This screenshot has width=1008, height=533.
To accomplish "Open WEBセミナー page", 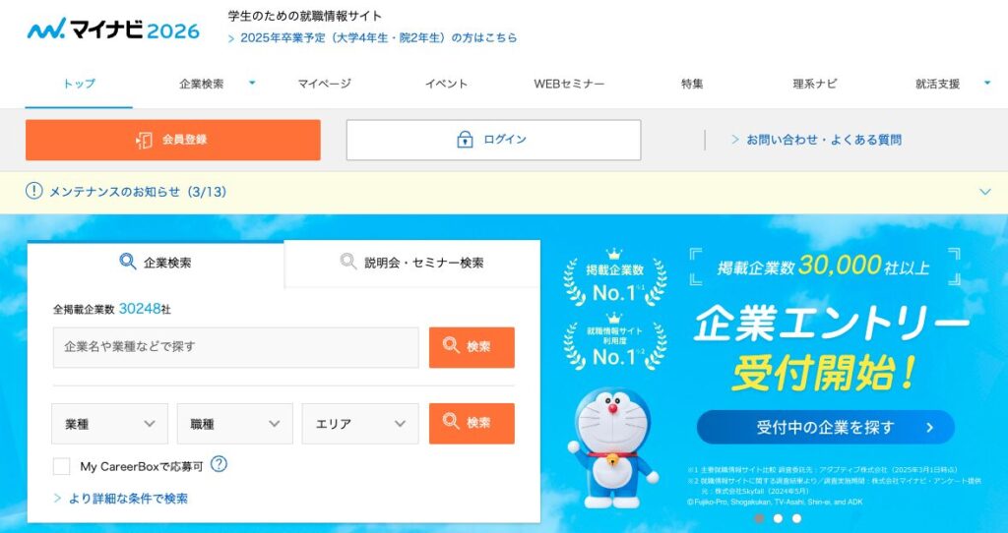I will [569, 84].
